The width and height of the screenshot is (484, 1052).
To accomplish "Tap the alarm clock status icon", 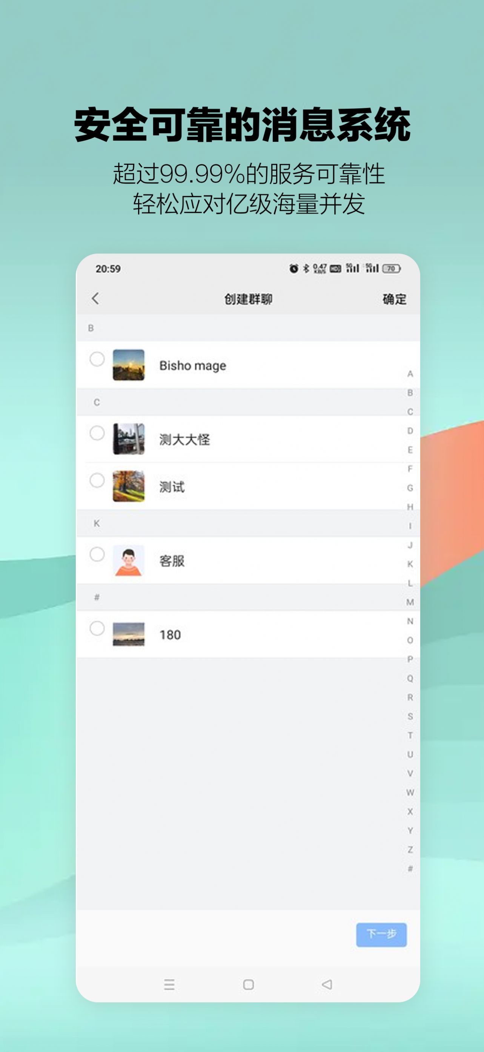I will coord(293,268).
